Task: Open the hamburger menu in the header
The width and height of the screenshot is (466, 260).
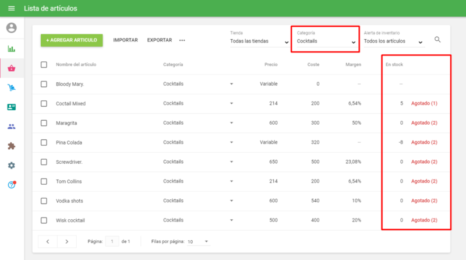Action: click(x=11, y=9)
